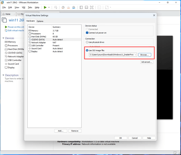This screenshot has height=155, width=181.
Task: Open the Tabs menu
Action: tap(30, 8)
